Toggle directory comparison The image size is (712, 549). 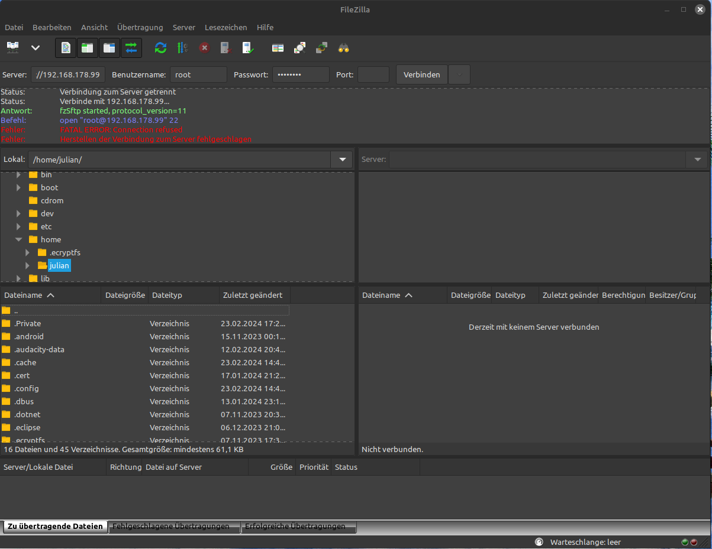coord(299,48)
